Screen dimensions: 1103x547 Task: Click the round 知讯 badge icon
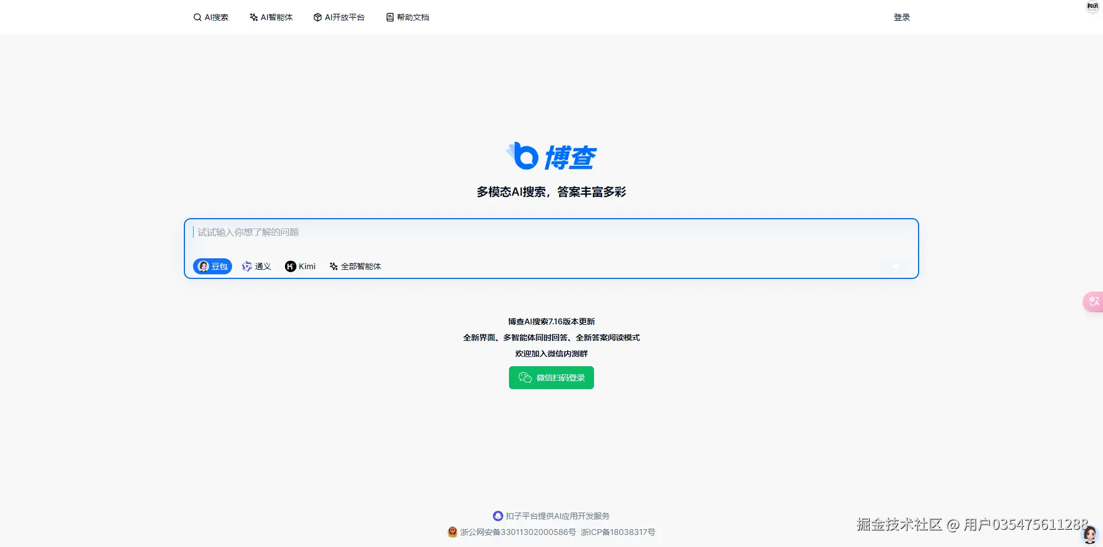click(x=1092, y=6)
